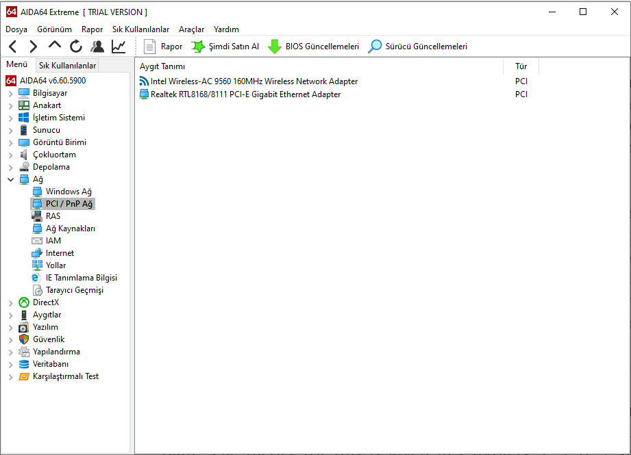This screenshot has width=631, height=455.
Task: Click the Depolama disk drive icon
Action: coord(24,167)
